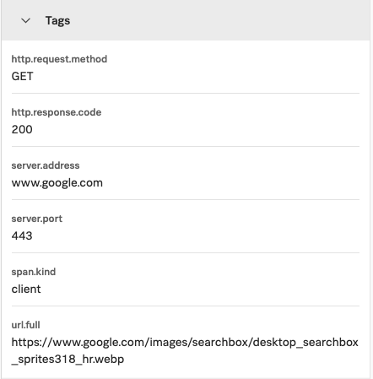Select the url.full tag label
This screenshot has height=379, width=373.
(25, 325)
